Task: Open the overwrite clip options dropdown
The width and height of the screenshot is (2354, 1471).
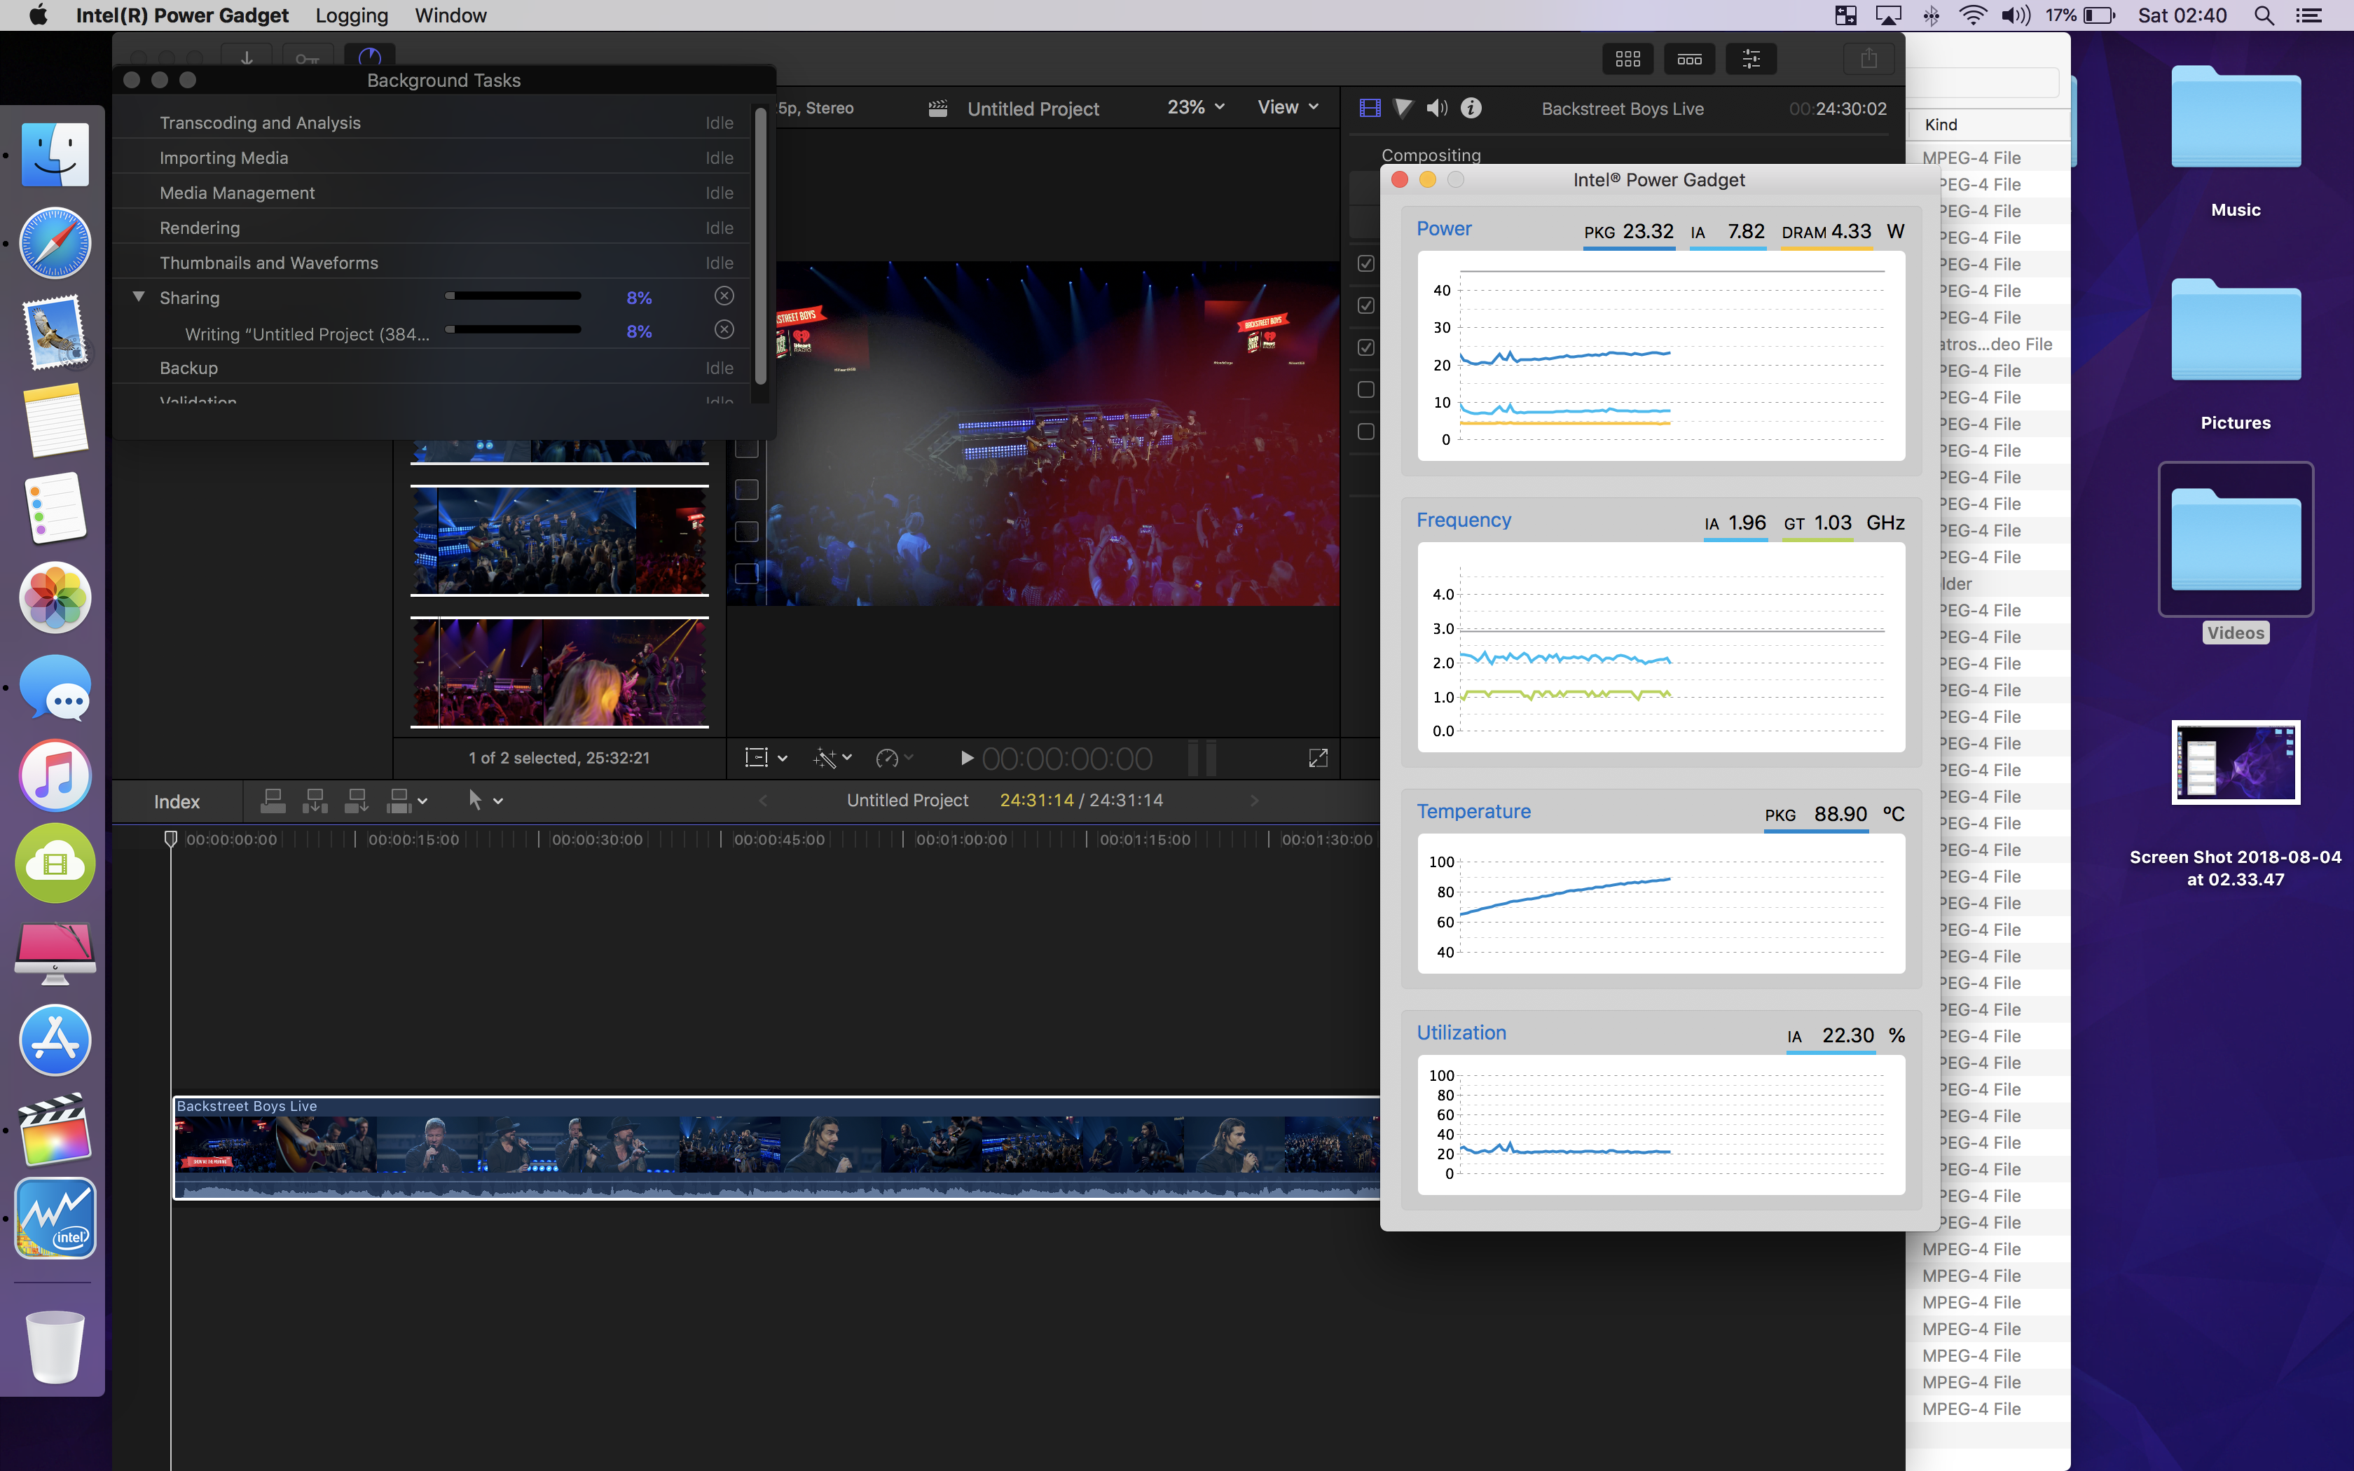Action: pos(406,801)
